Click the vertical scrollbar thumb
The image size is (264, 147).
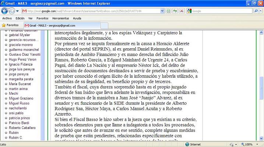click(261, 88)
